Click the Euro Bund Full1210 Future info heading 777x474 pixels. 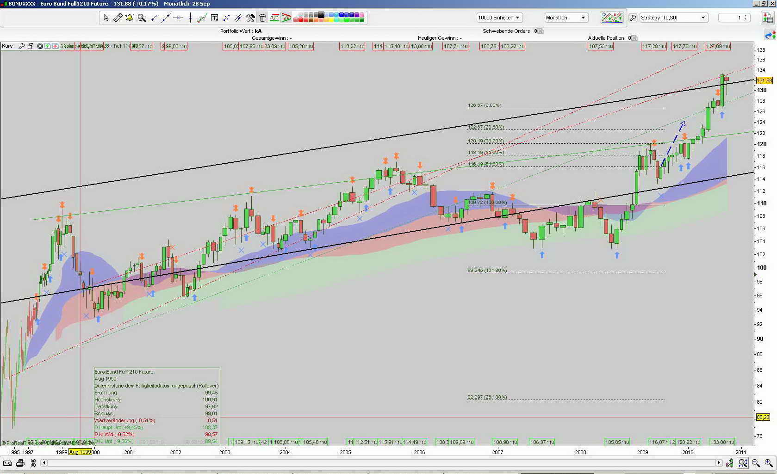[x=124, y=372]
